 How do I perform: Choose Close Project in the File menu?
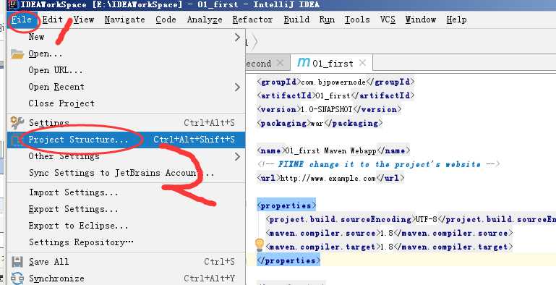(x=126, y=103)
